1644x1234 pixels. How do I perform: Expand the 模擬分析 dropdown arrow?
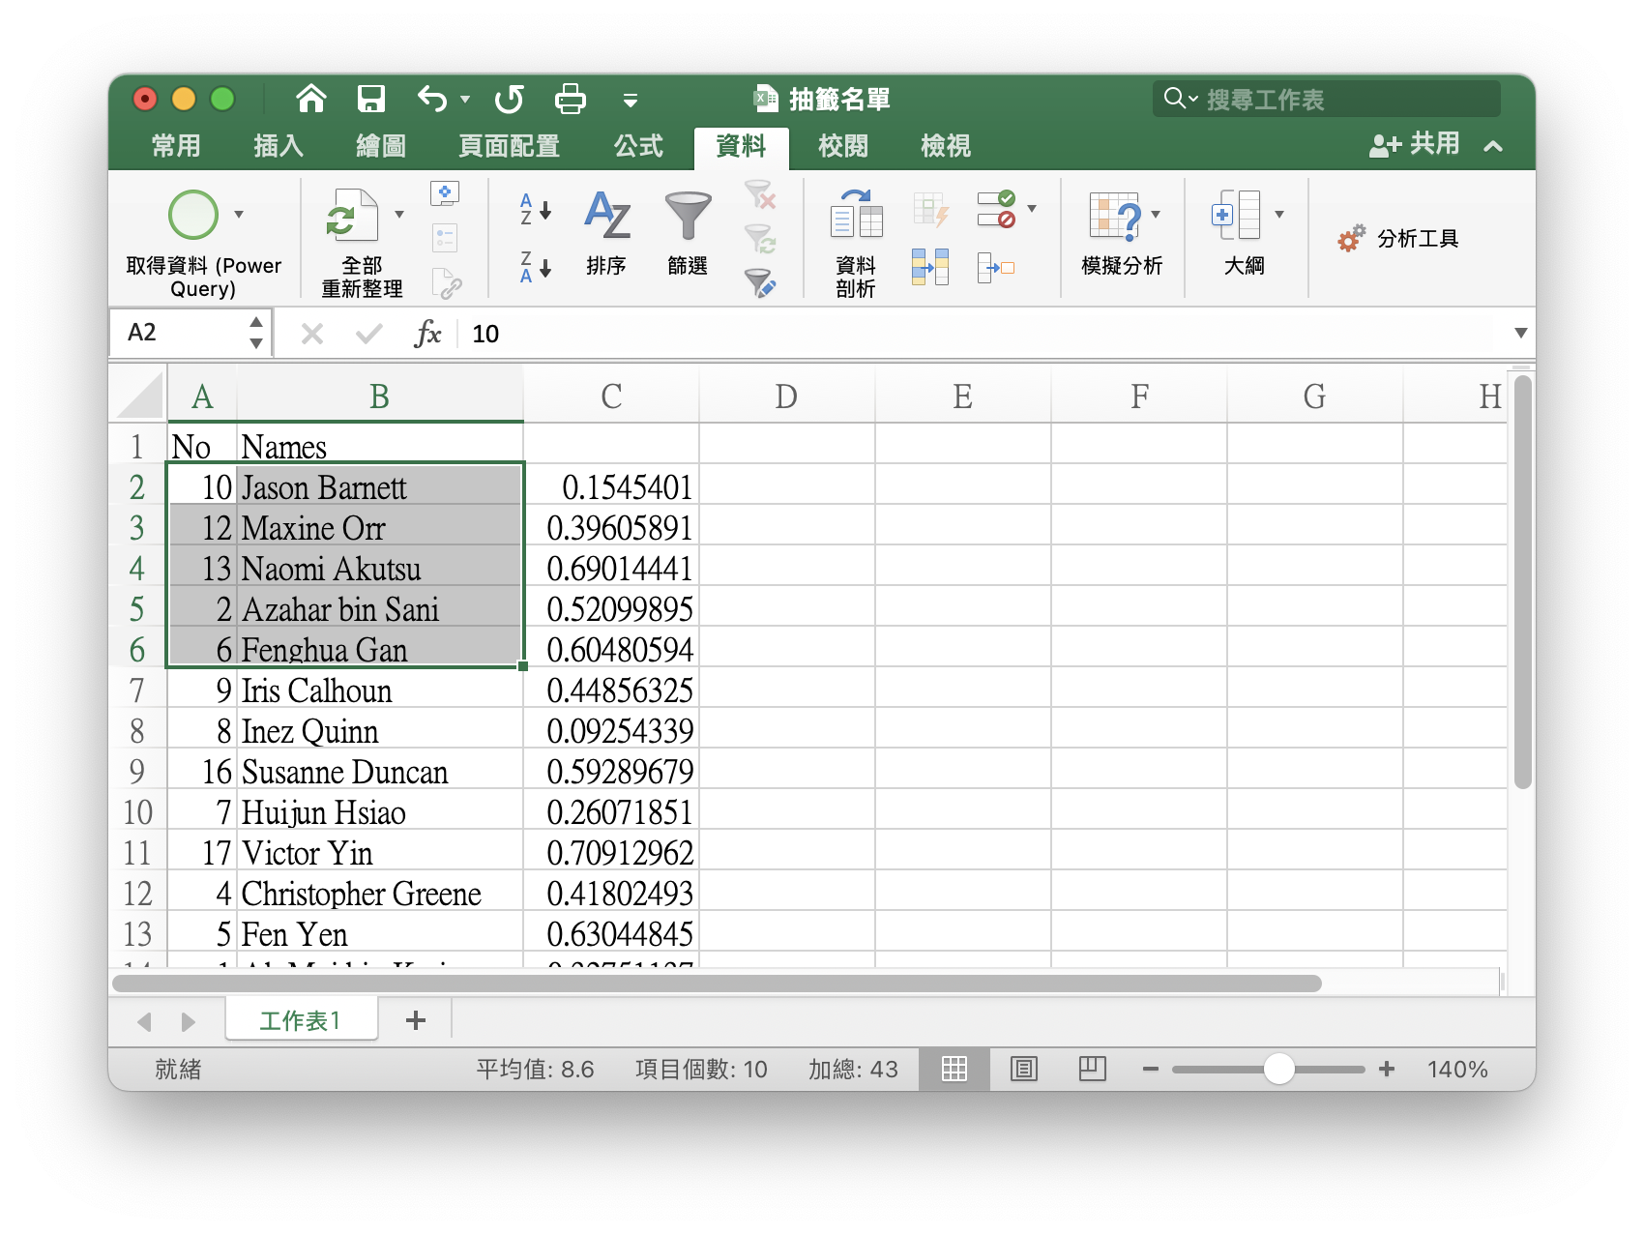[x=1156, y=215]
